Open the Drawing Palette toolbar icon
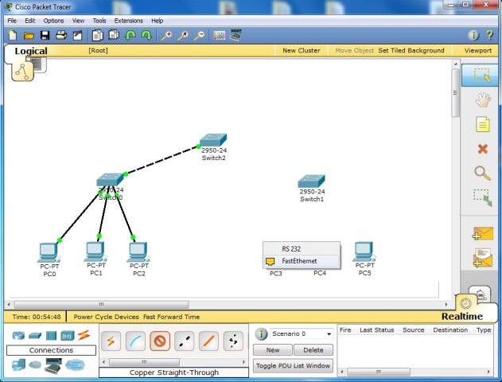The image size is (502, 382). pyautogui.click(x=218, y=35)
